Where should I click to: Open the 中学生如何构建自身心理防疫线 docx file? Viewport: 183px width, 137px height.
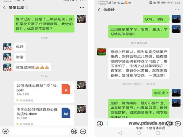tap(44, 115)
